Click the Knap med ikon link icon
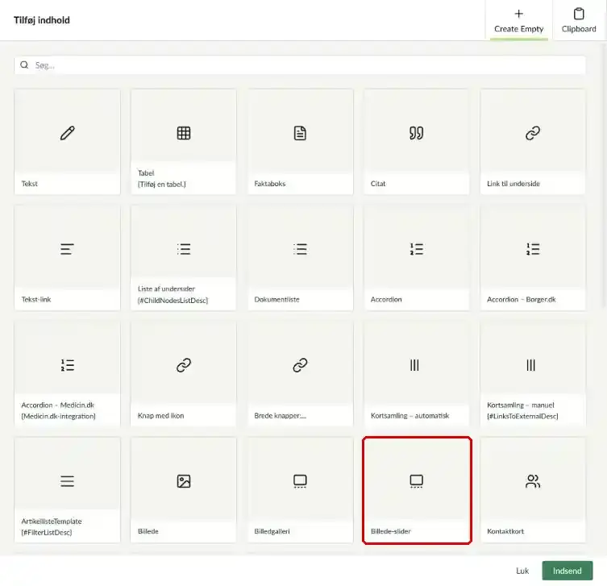This screenshot has height=586, width=607. 184,365
